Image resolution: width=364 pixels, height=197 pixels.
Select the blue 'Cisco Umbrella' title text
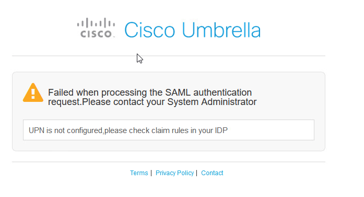coord(193,30)
